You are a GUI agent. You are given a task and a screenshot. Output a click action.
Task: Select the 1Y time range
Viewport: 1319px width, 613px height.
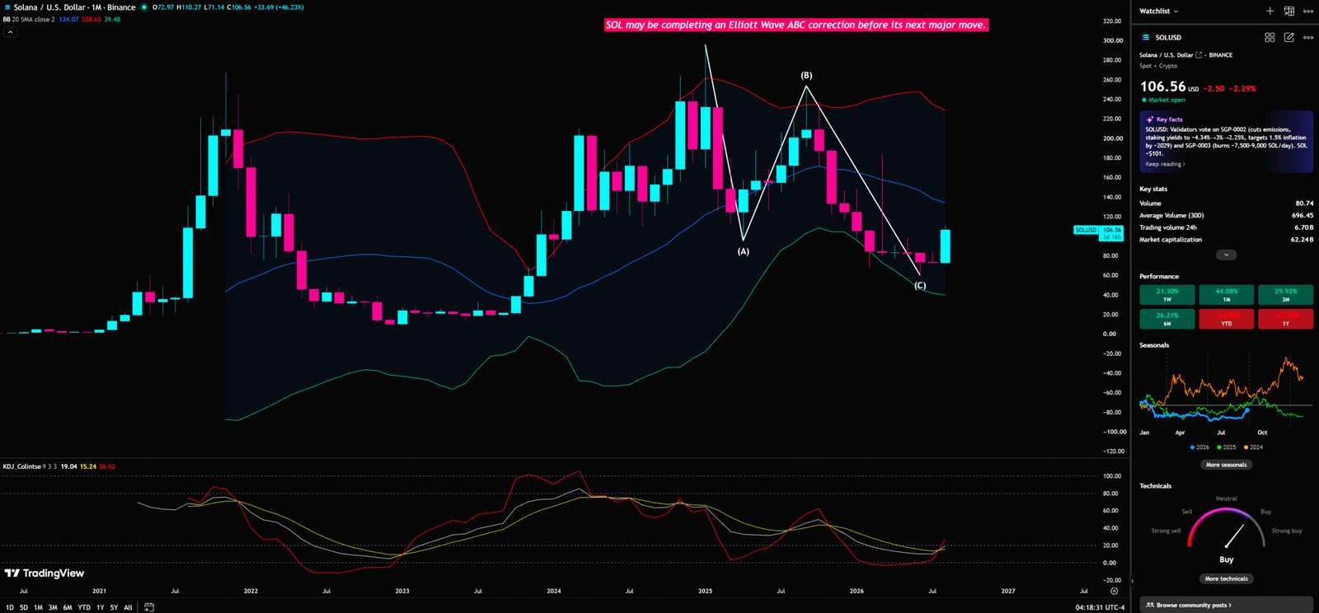100,607
